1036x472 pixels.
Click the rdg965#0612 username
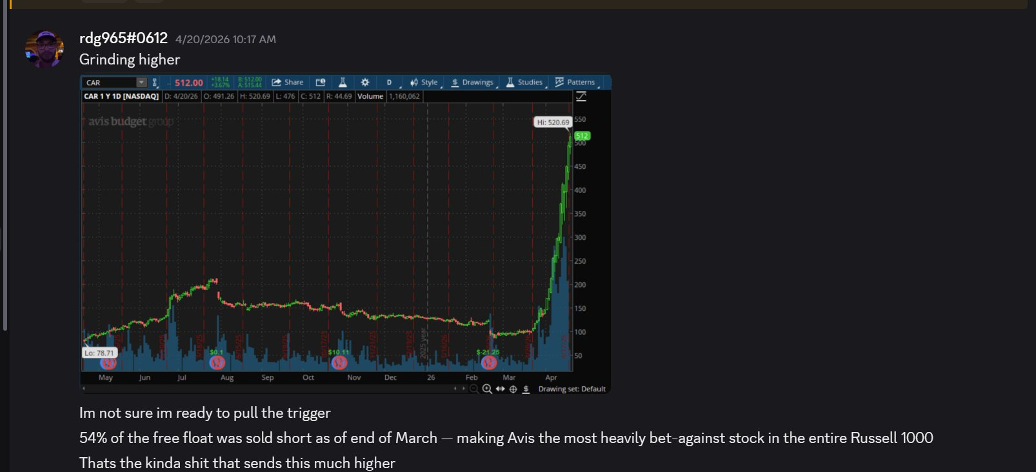tap(123, 39)
